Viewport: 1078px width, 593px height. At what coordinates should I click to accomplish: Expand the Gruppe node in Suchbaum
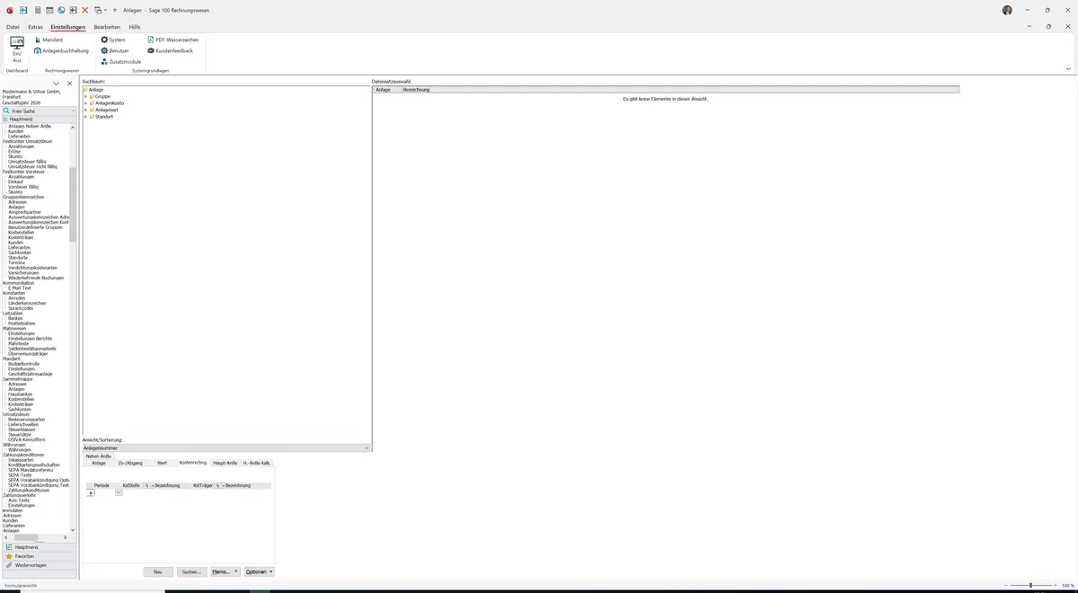pos(86,96)
